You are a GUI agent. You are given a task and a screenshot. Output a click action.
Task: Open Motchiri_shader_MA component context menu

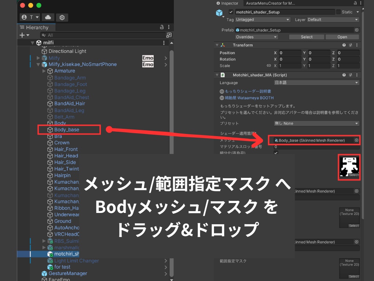(x=357, y=75)
